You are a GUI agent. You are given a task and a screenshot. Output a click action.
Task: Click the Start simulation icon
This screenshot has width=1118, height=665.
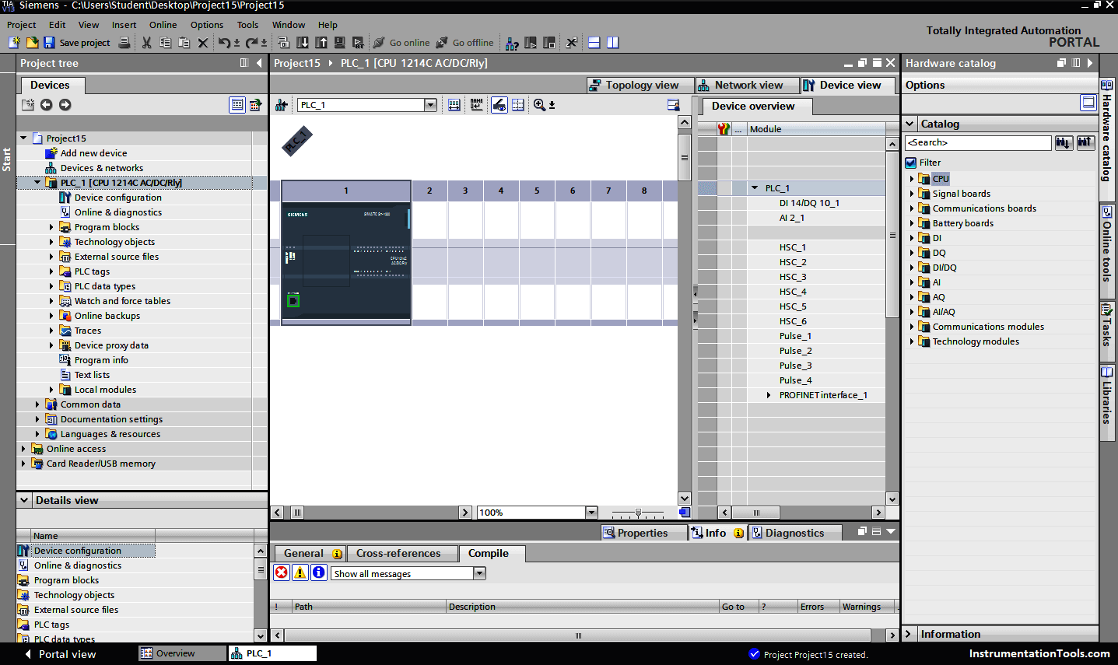pyautogui.click(x=340, y=43)
